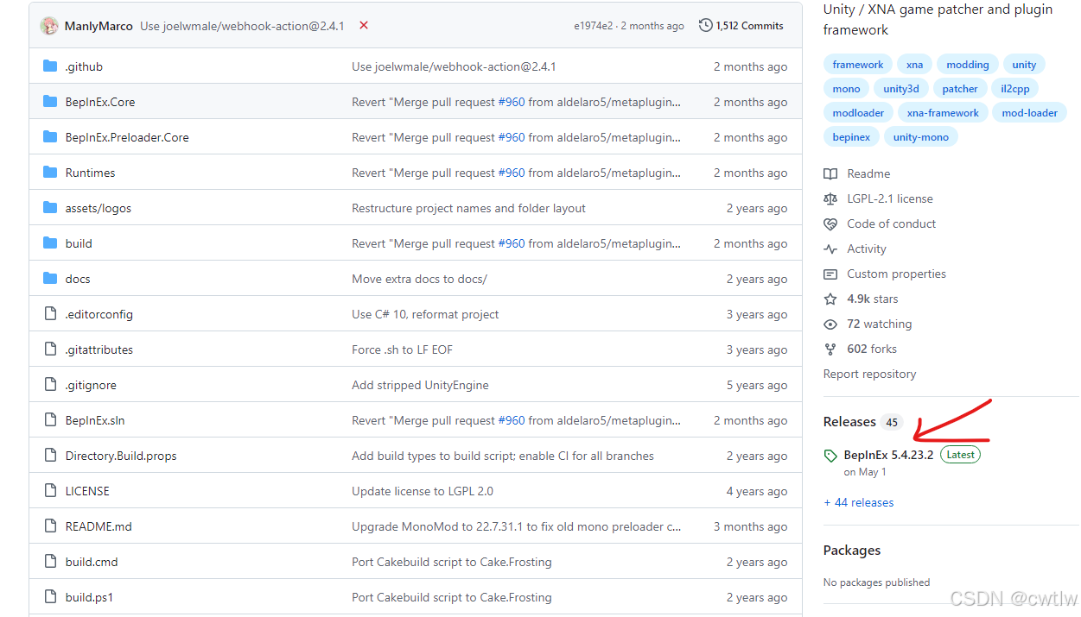Select the framework topic tag
Viewport: 1081px width, 617px height.
tap(858, 65)
